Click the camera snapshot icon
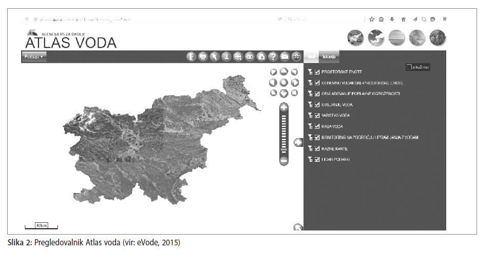Image resolution: width=494 pixels, height=253 pixels. click(x=261, y=56)
